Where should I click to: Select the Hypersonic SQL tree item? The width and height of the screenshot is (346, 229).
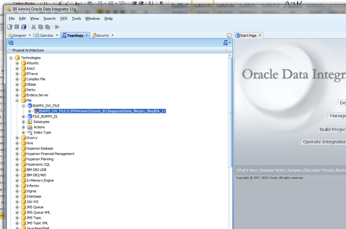click(38, 165)
